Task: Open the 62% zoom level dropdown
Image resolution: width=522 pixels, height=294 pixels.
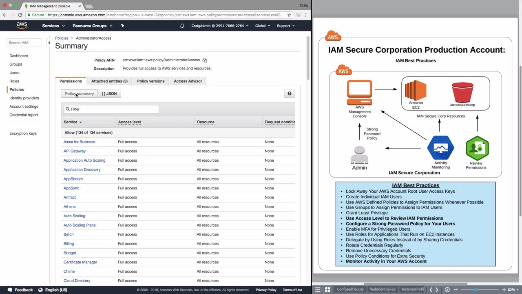Action: click(513, 290)
